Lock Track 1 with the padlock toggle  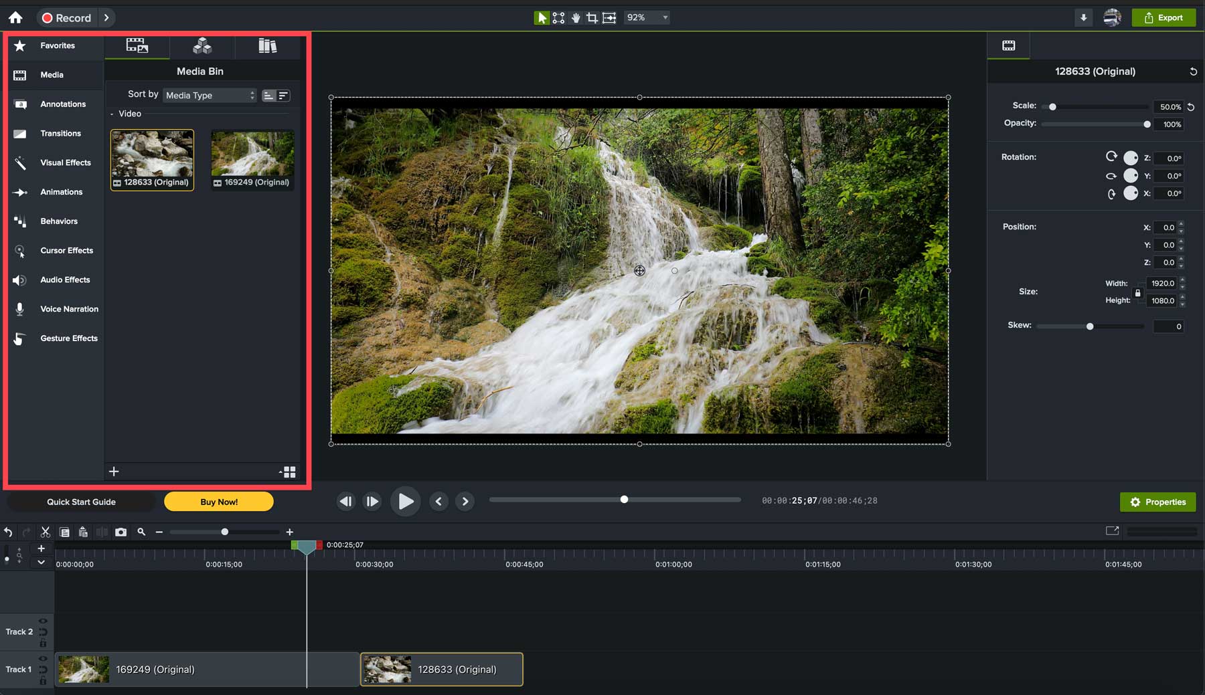(x=42, y=682)
